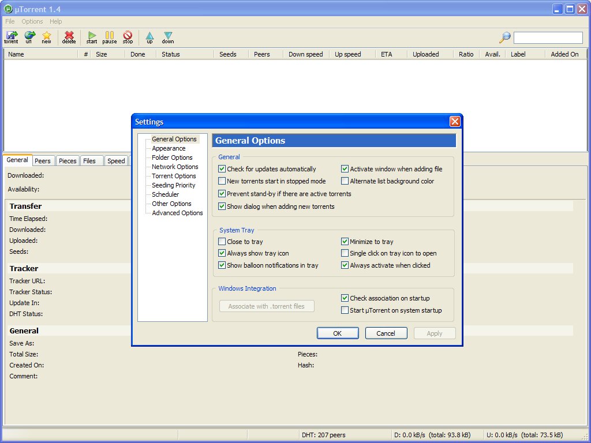Toggle Check for updates automatically
This screenshot has width=591, height=443.
point(222,169)
